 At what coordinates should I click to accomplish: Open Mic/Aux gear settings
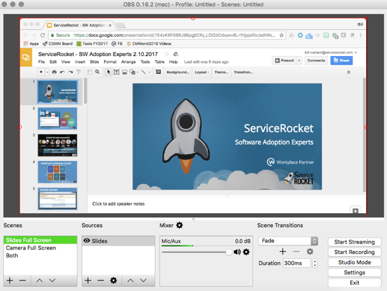[x=247, y=252]
